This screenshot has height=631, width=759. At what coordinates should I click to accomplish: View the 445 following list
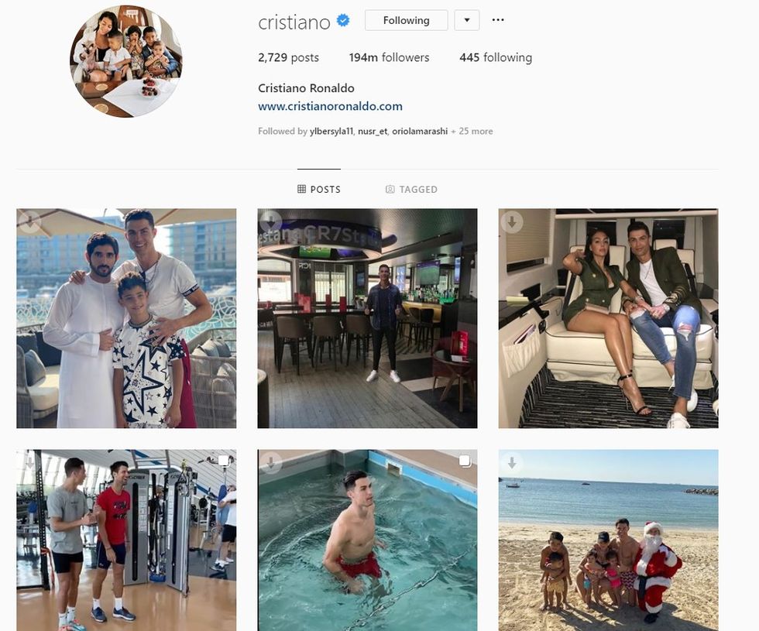496,57
